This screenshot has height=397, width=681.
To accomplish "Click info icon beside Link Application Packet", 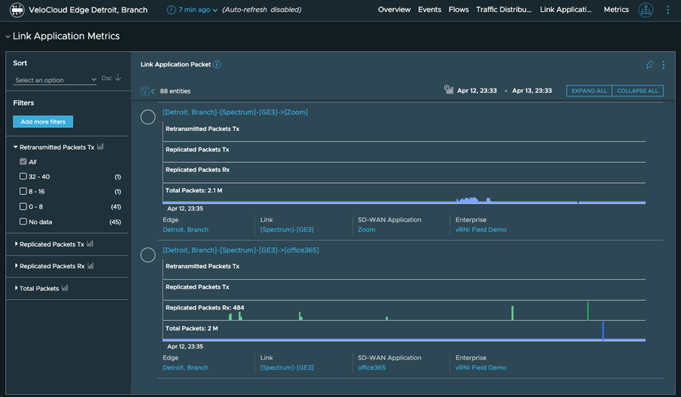I will pos(217,65).
